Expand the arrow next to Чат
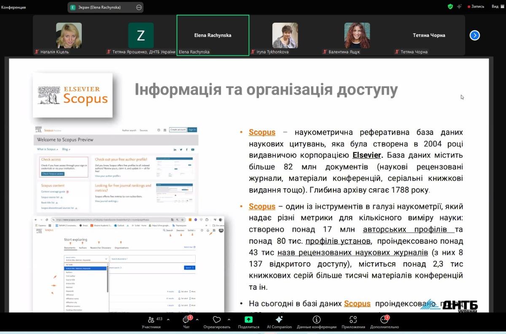 [197, 319]
